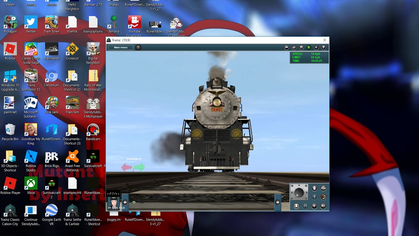Pause the Trainz session with the pause button

click(x=138, y=48)
